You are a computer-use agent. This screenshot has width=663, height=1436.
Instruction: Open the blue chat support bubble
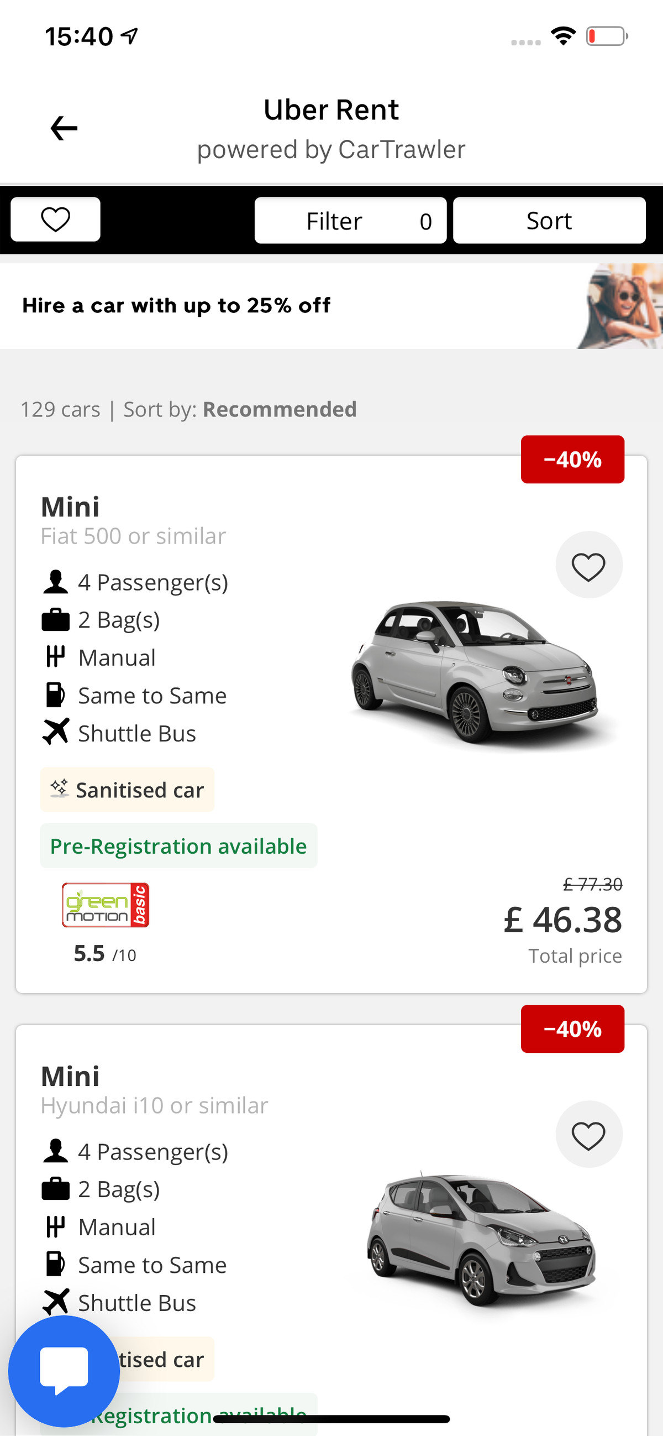[x=64, y=1370]
